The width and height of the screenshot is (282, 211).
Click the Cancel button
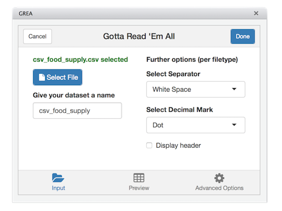[x=37, y=37]
